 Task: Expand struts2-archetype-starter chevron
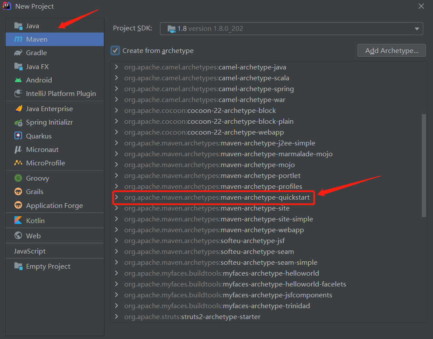(116, 316)
